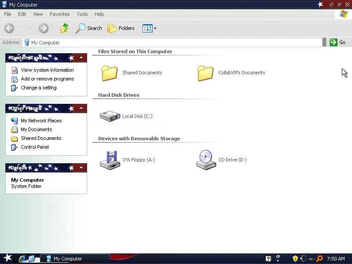Viewport: 352px width, 264px height.
Task: Click the magnifier tray icon
Action: (x=319, y=259)
